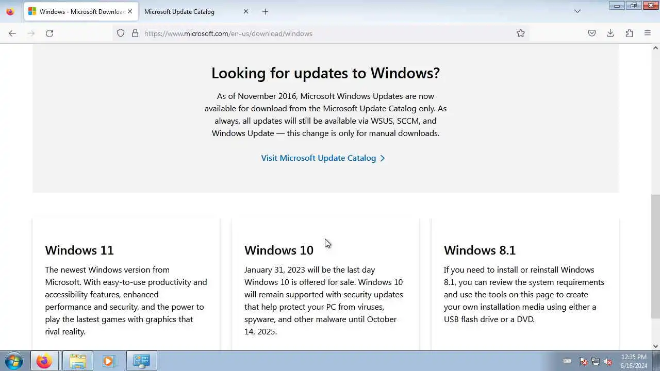The height and width of the screenshot is (371, 660).
Task: Click the Looking for updates to Windows? heading
Action: pos(325,73)
